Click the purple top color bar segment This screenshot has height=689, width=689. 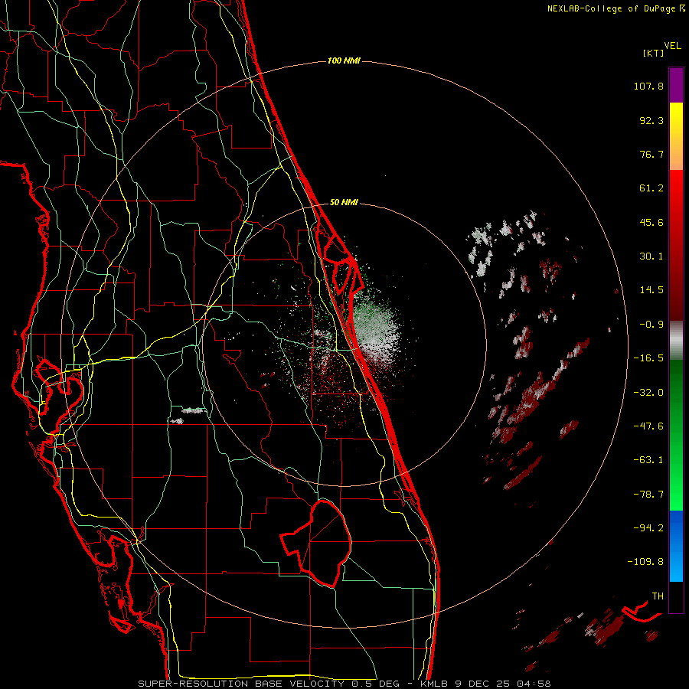(676, 85)
